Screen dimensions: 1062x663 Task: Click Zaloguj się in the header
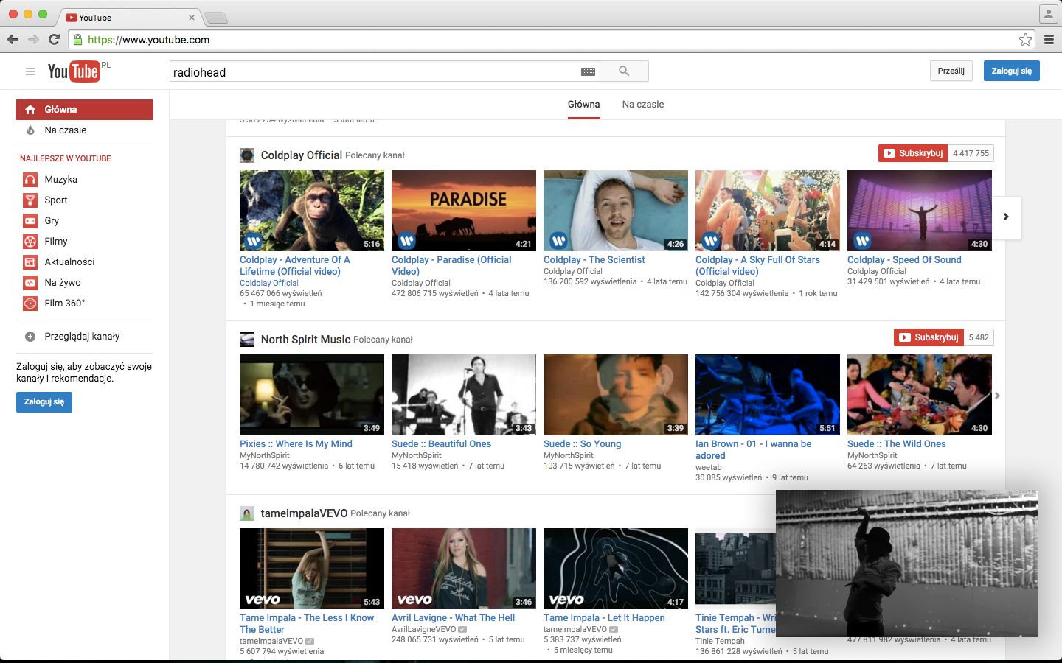point(1011,71)
